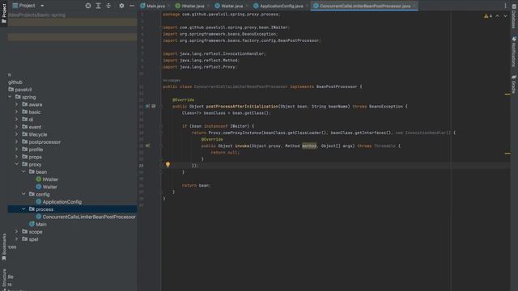Click the highlighted 'method' parameter in invoke
Viewport: 518px width, 291px height.
309,145
